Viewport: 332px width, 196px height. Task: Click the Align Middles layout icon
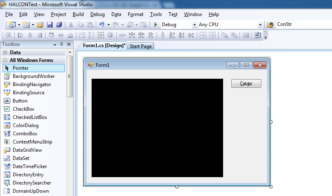pos(61,35)
